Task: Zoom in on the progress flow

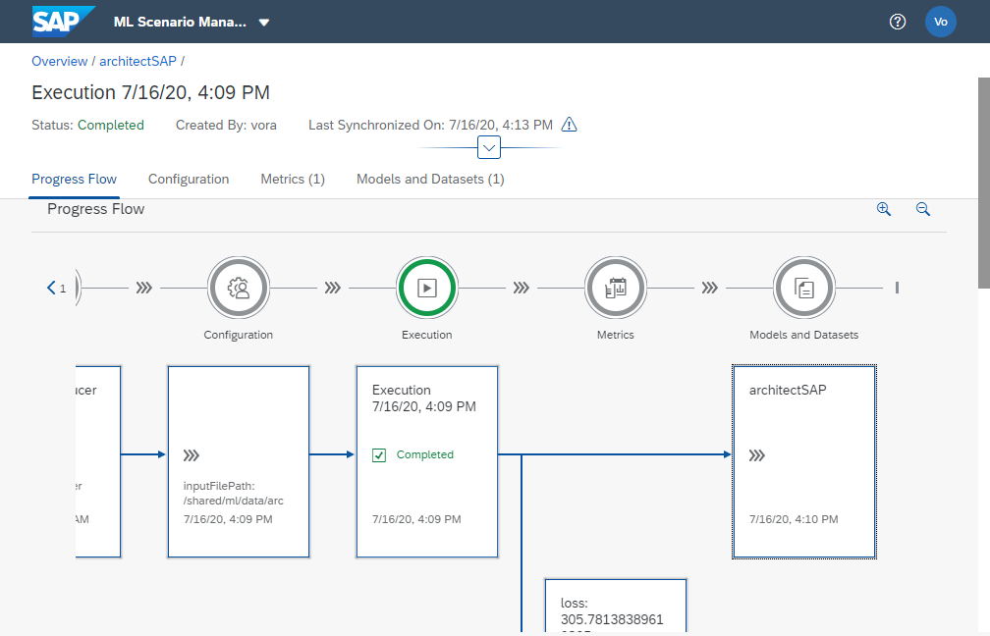Action: 884,209
